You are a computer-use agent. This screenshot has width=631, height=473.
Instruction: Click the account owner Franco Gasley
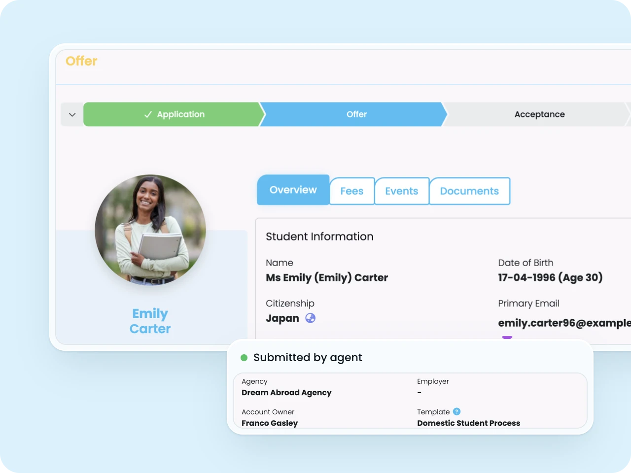coord(270,423)
